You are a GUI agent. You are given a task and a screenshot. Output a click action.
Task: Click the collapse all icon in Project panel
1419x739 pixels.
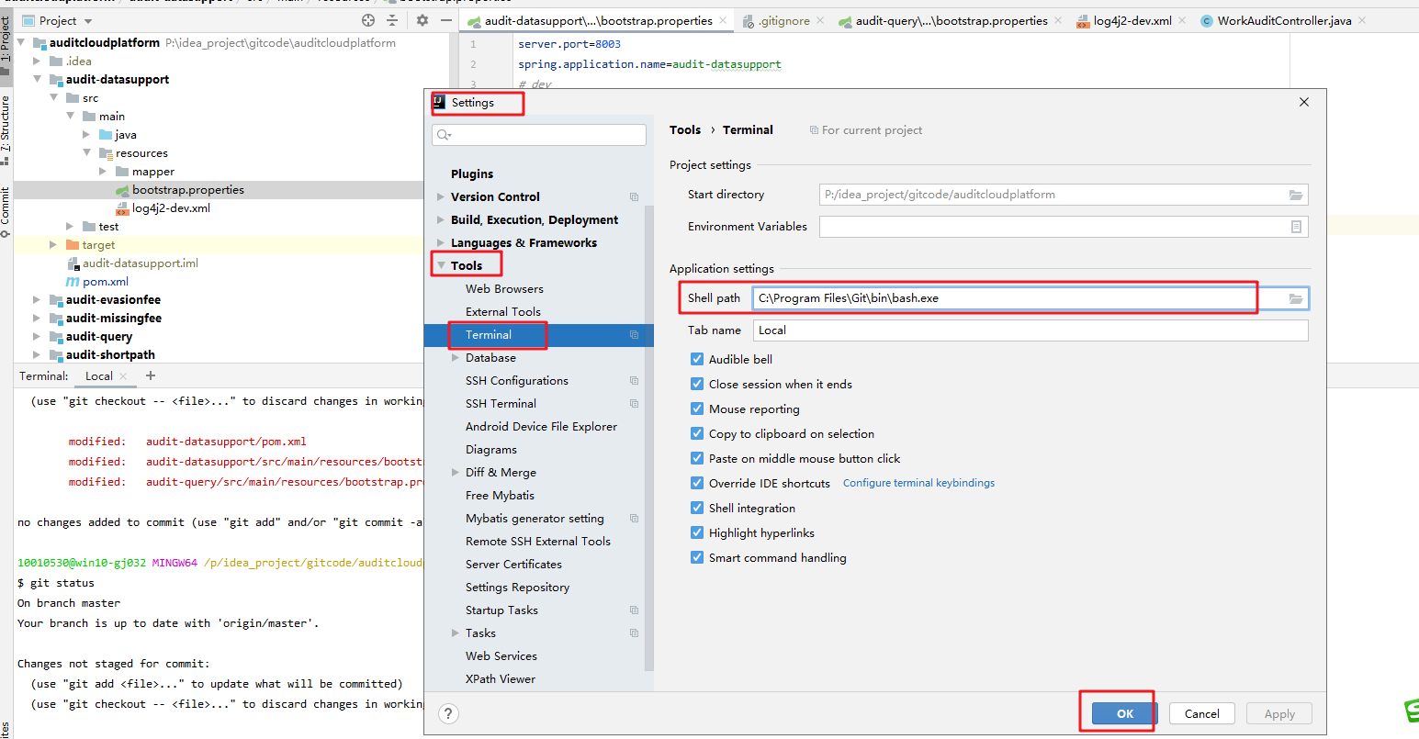[x=392, y=20]
